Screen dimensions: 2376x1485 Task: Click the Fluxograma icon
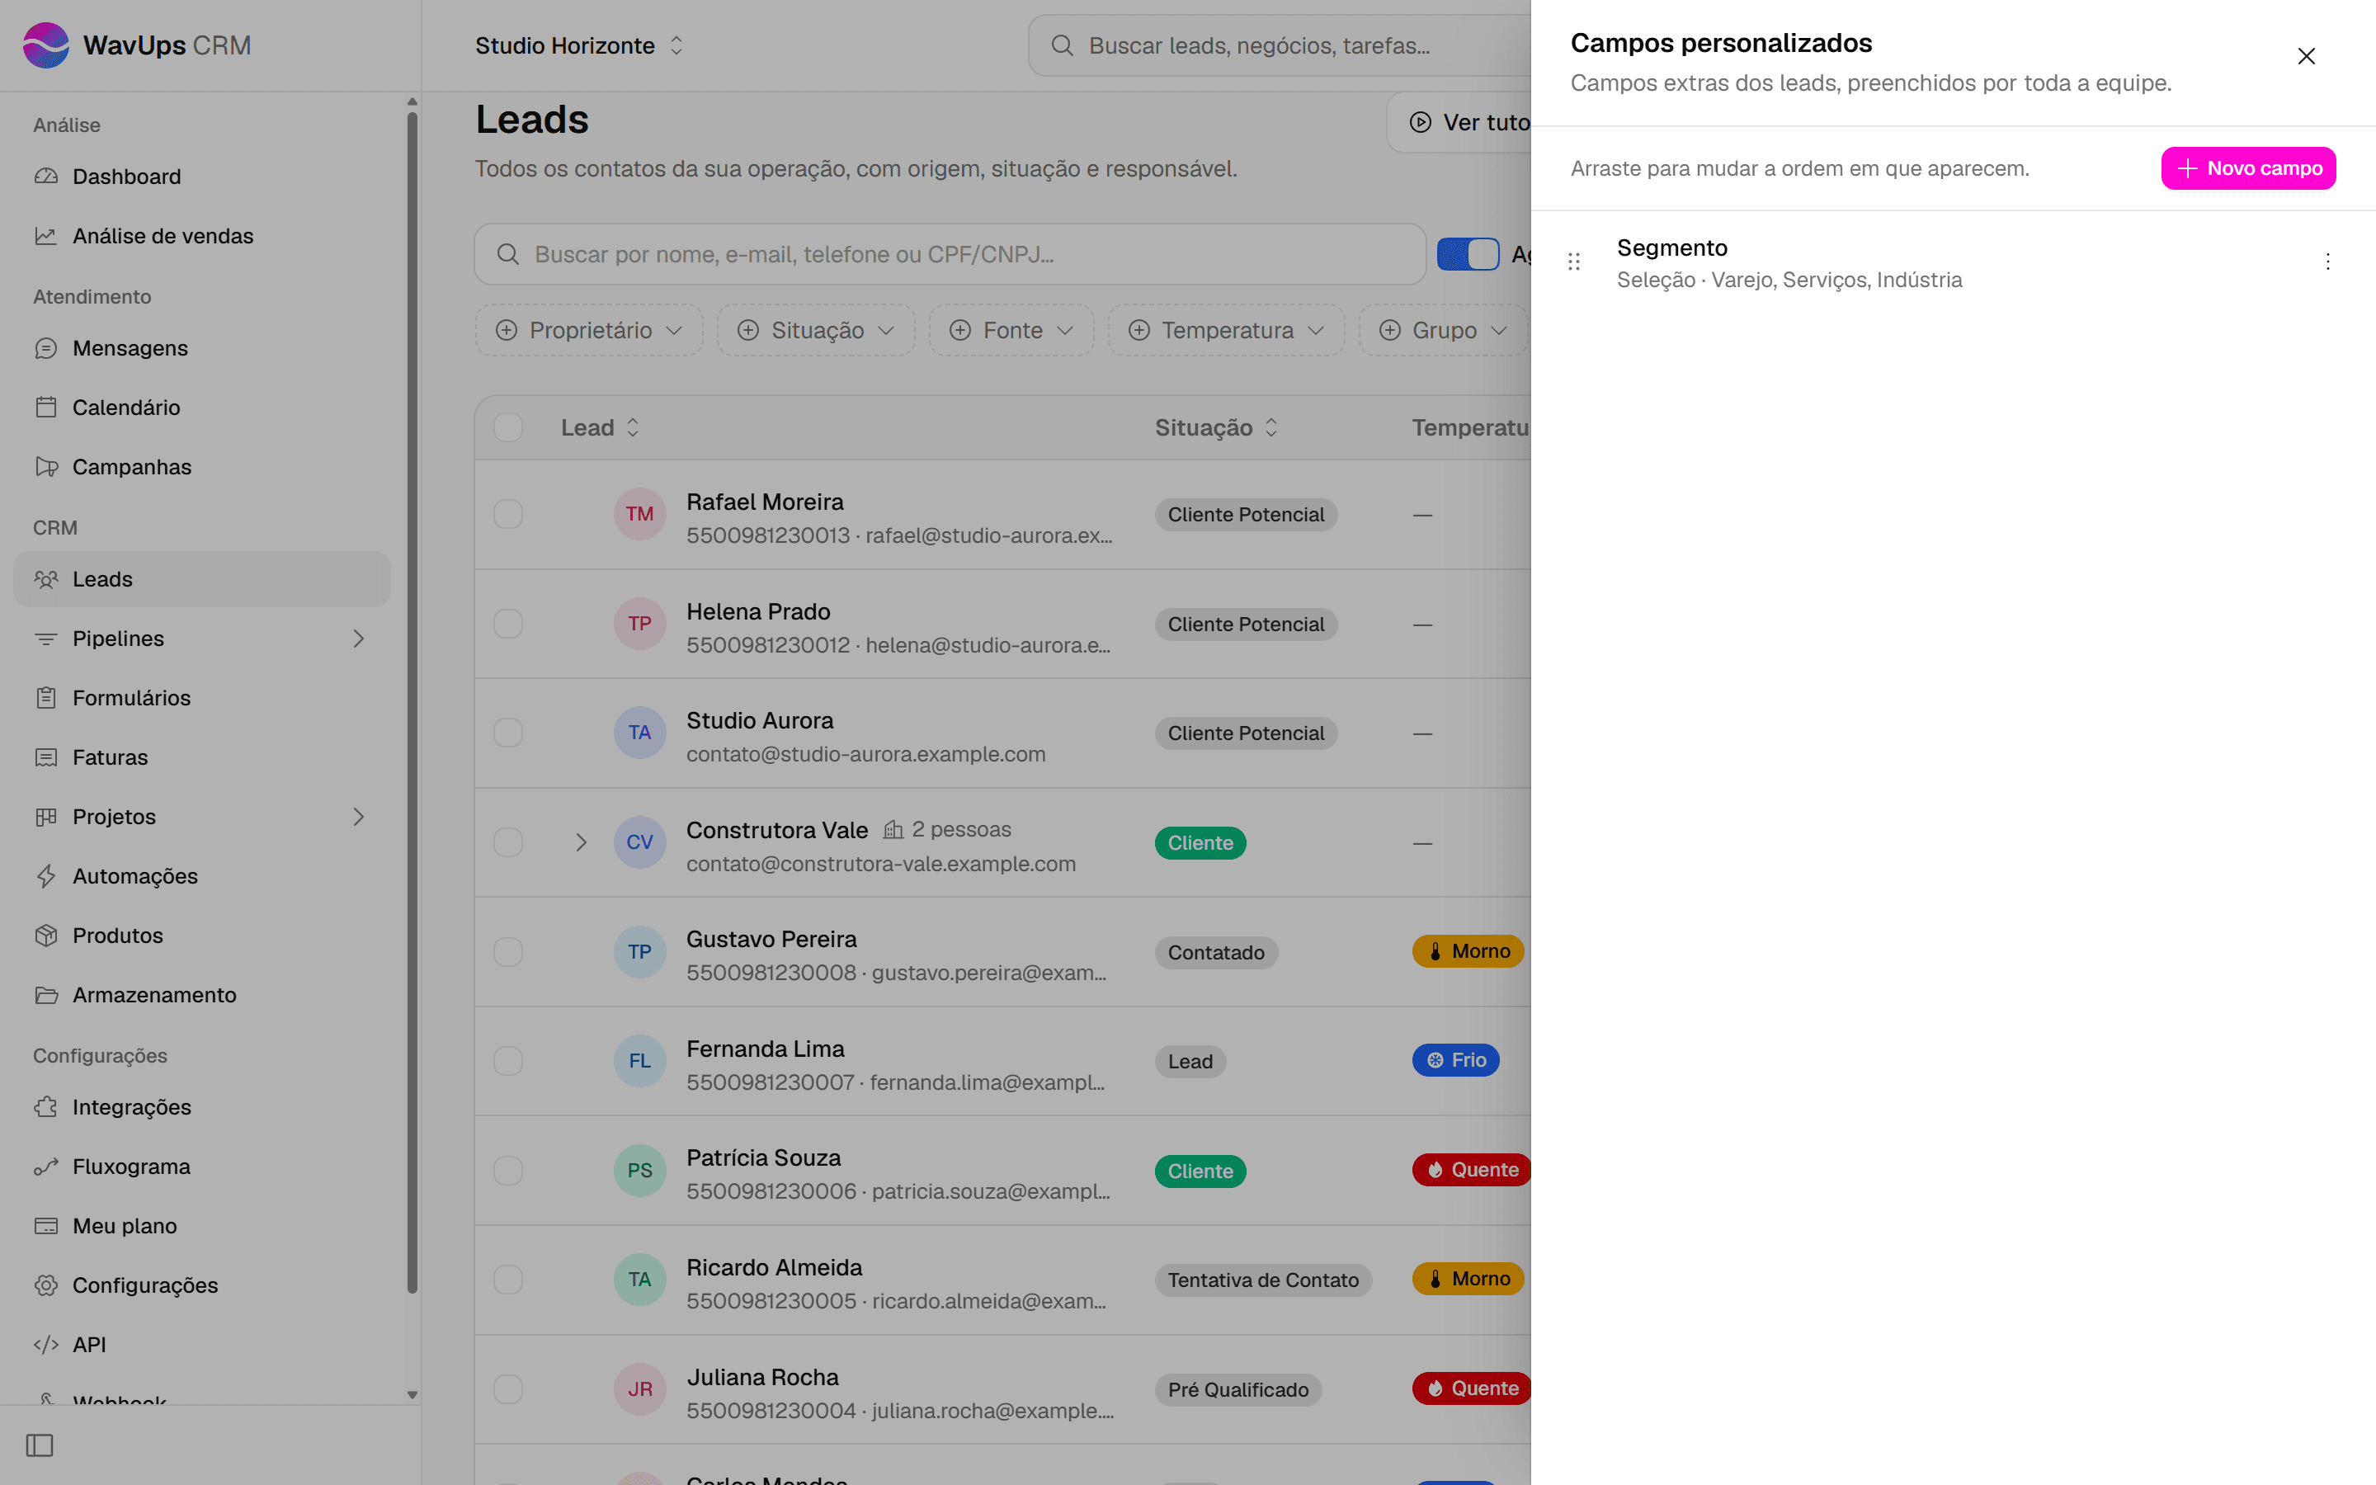(x=46, y=1167)
